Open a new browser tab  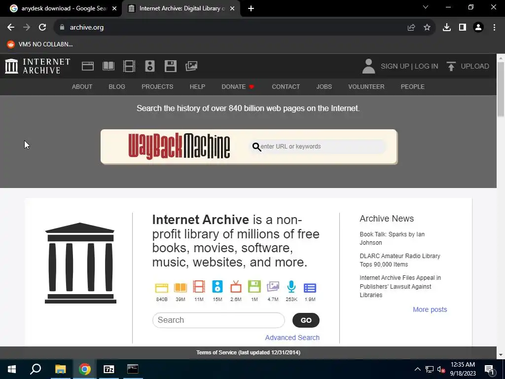[x=251, y=8]
